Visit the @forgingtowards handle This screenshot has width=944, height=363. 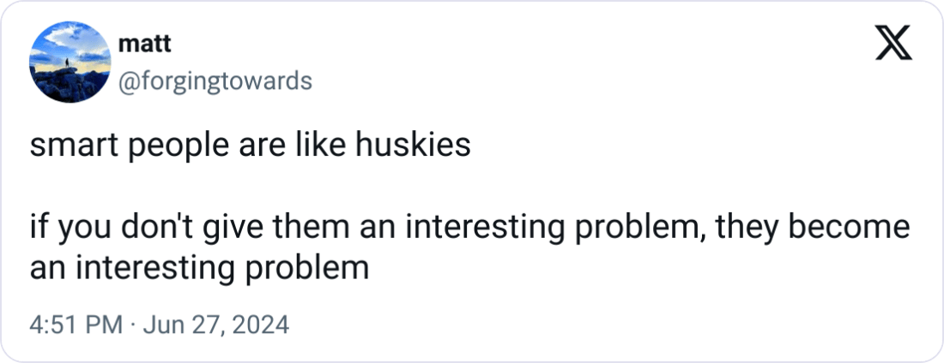(215, 80)
